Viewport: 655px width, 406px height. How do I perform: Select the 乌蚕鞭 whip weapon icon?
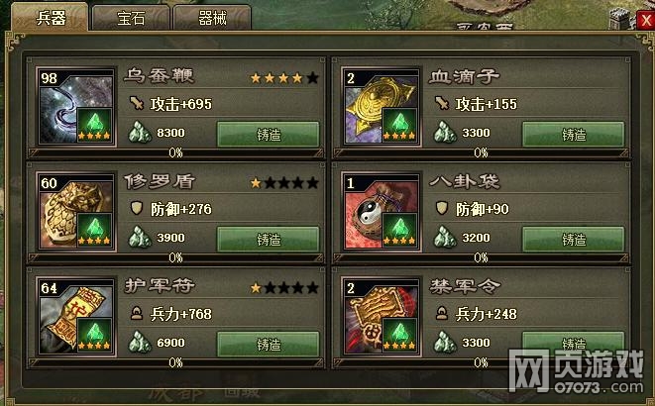tap(76, 107)
